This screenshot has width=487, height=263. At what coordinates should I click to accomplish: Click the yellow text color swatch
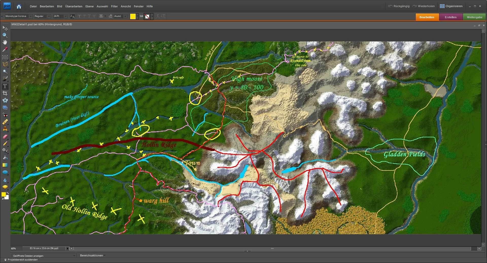coord(133,16)
